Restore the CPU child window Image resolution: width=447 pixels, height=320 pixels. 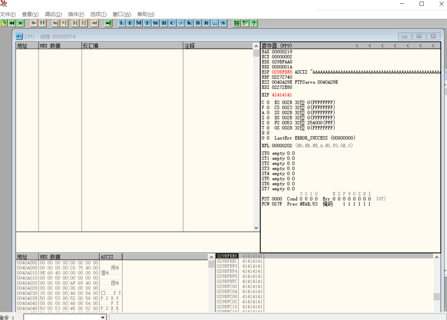click(x=419, y=36)
